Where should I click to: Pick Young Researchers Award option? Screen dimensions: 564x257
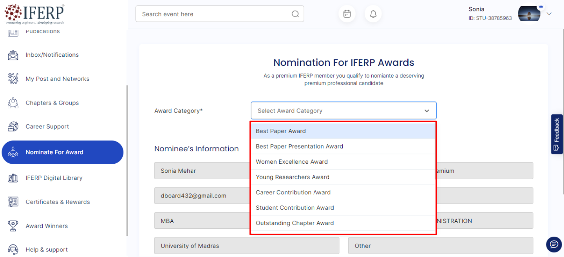click(x=293, y=177)
